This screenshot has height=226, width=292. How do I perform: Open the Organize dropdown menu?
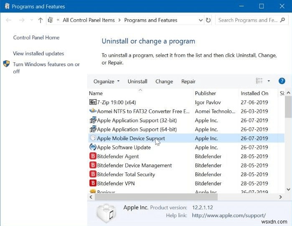point(107,81)
